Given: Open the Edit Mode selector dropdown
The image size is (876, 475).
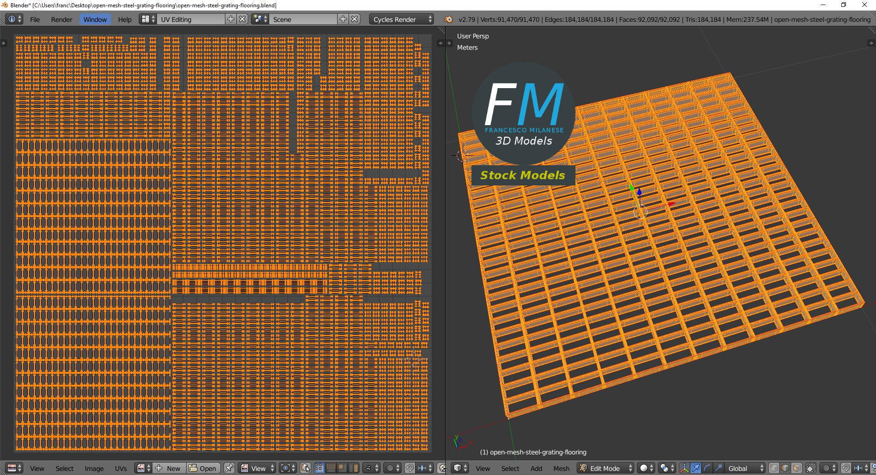Looking at the screenshot, I should click(606, 468).
